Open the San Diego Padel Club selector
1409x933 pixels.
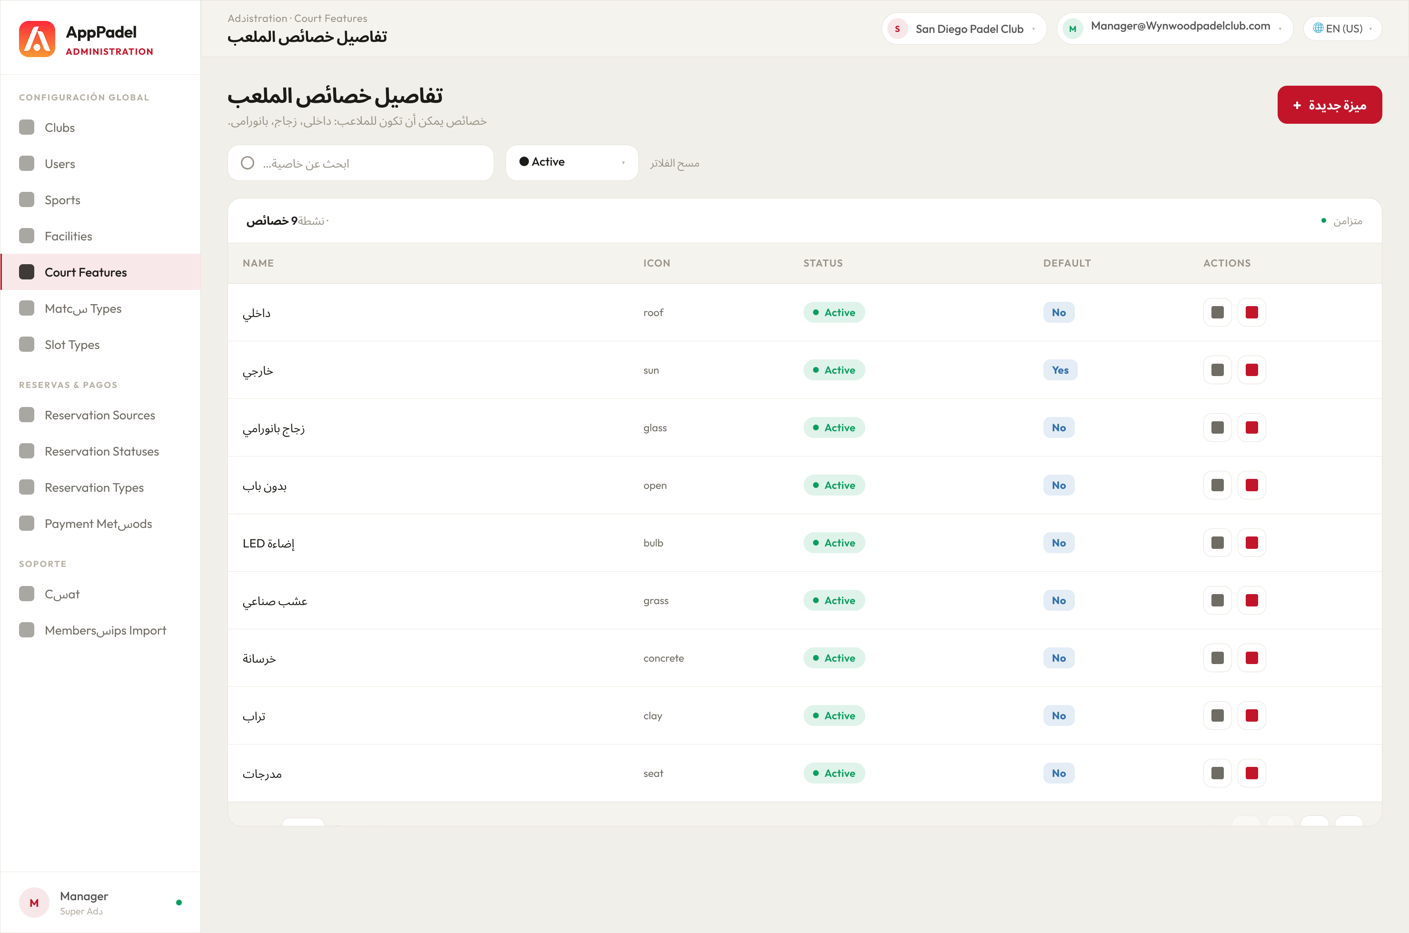pos(964,29)
